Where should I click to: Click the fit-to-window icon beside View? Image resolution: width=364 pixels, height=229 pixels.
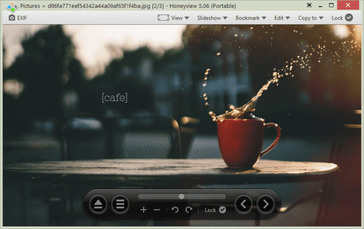coord(163,18)
